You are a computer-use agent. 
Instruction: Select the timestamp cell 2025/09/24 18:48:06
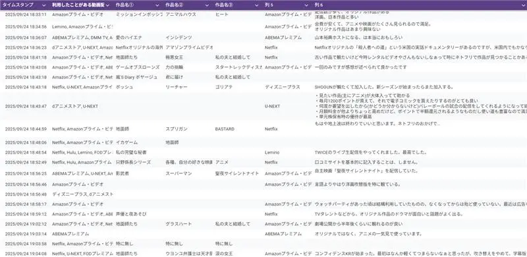(x=26, y=142)
